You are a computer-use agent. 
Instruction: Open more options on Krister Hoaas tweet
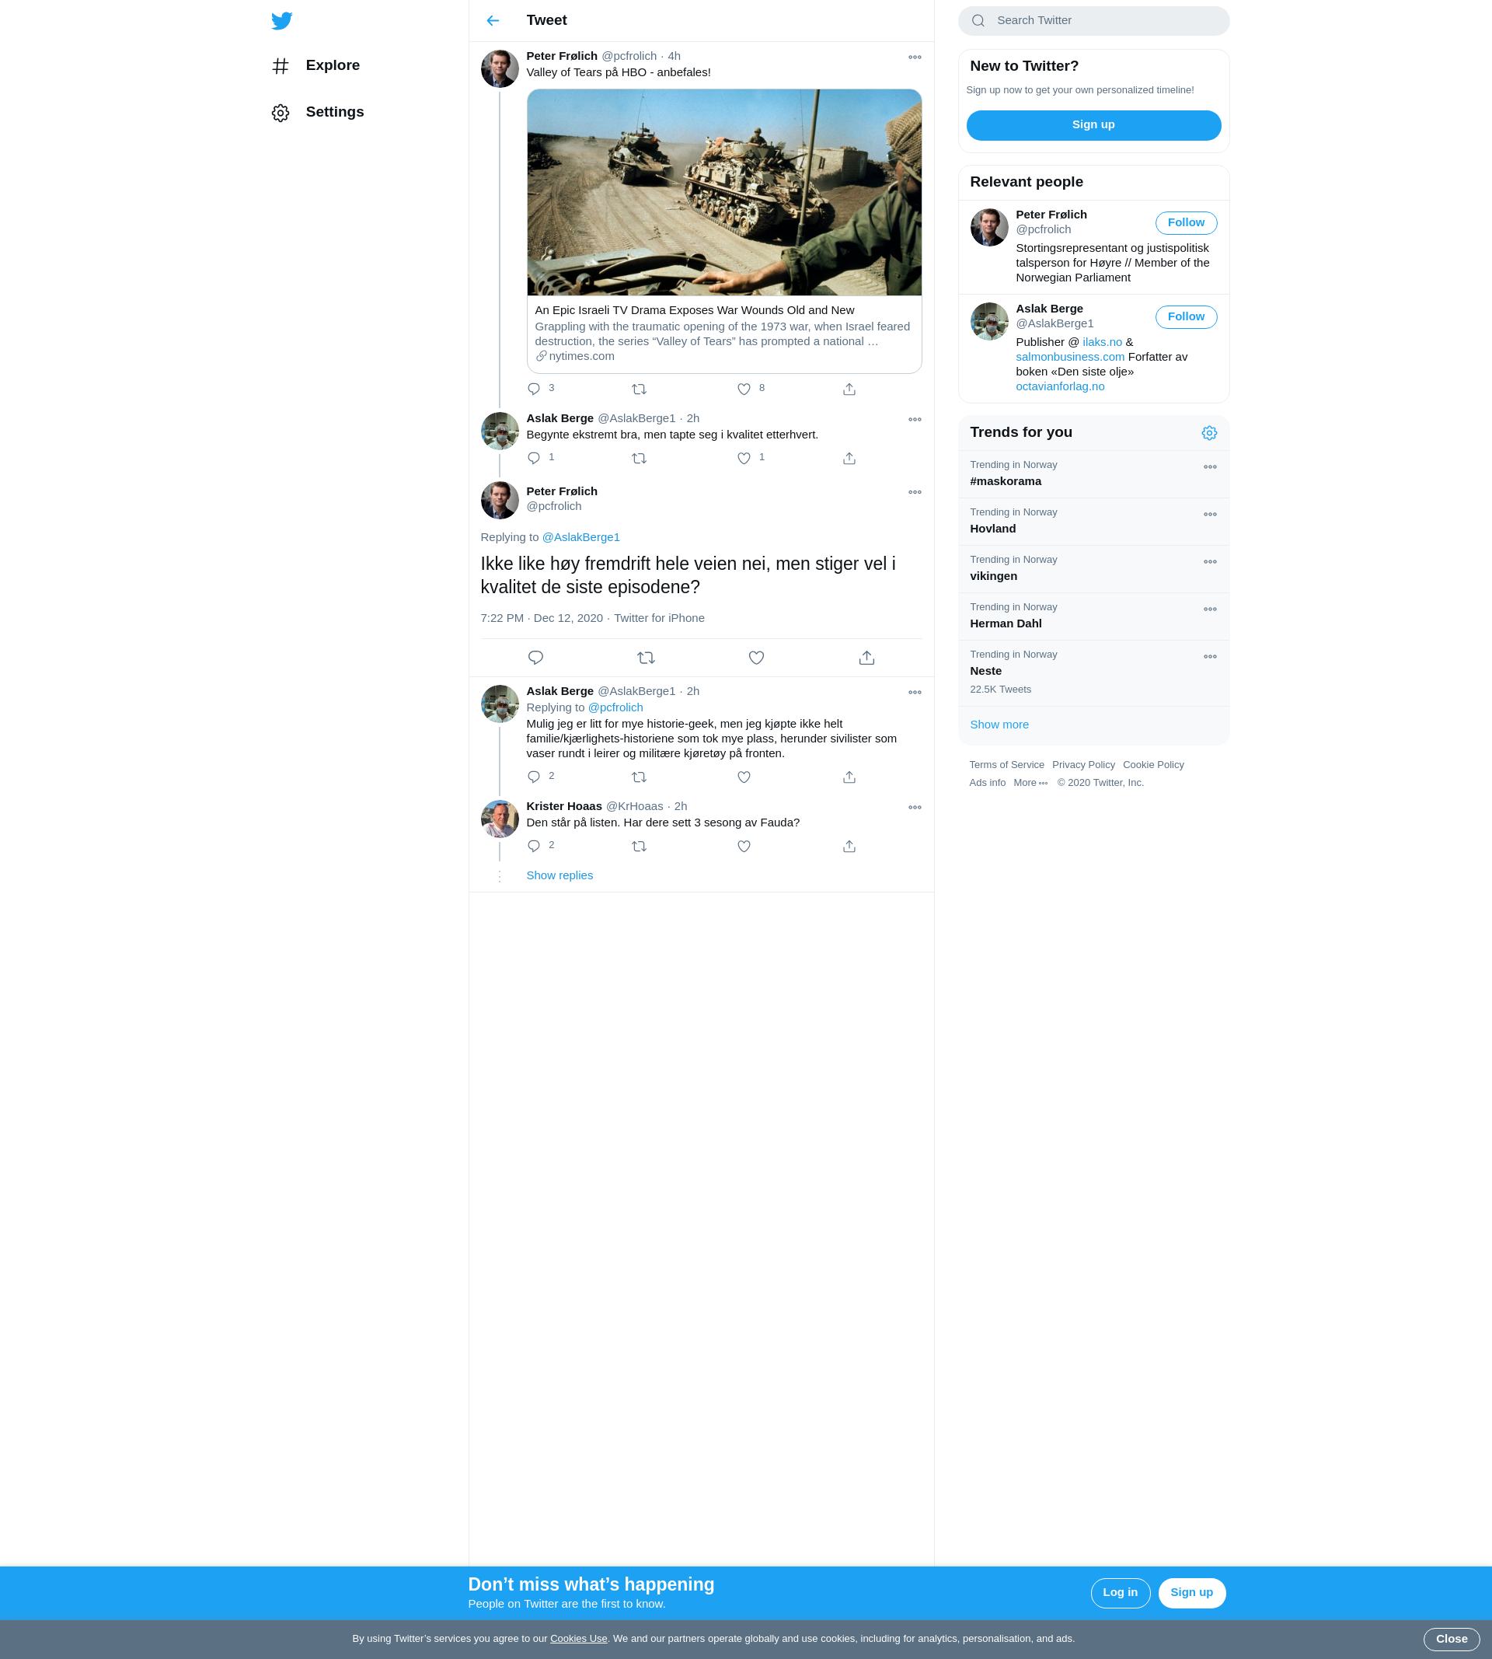pyautogui.click(x=915, y=808)
